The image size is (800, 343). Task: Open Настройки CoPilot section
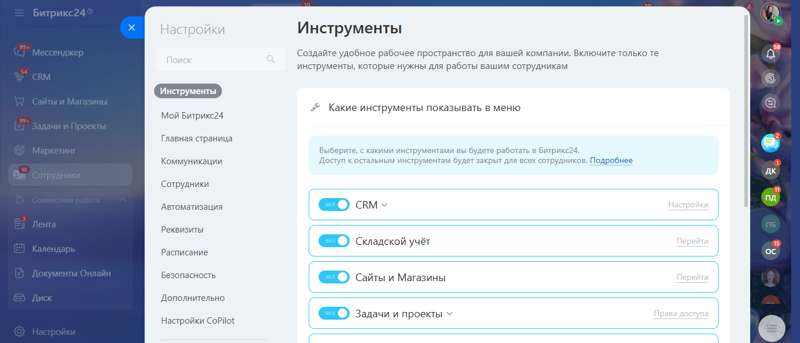click(x=198, y=321)
